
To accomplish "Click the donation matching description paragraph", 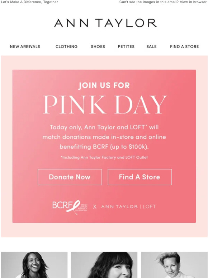I will [x=104, y=137].
